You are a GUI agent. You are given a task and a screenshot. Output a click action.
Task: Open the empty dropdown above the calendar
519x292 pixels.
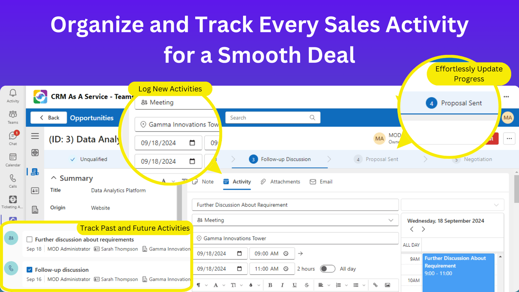click(x=453, y=205)
